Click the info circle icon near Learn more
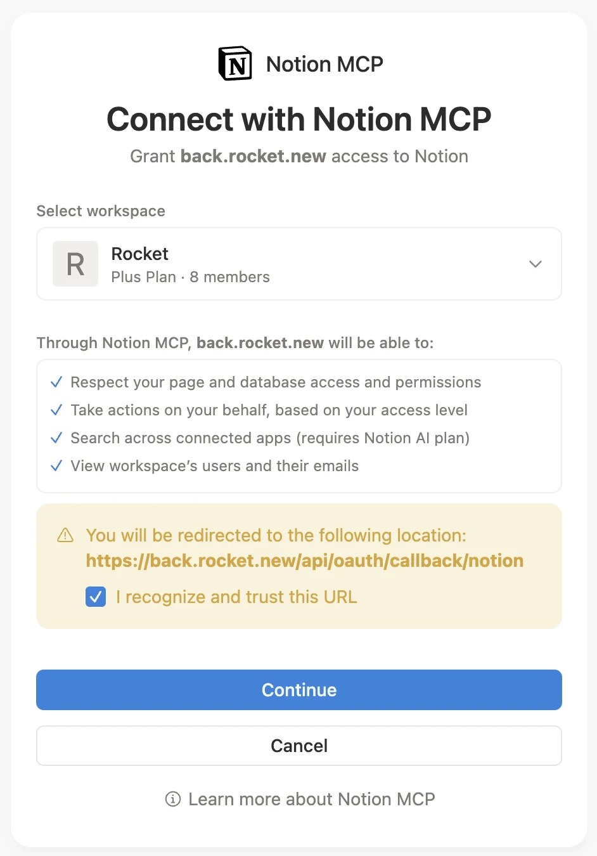 [x=172, y=800]
